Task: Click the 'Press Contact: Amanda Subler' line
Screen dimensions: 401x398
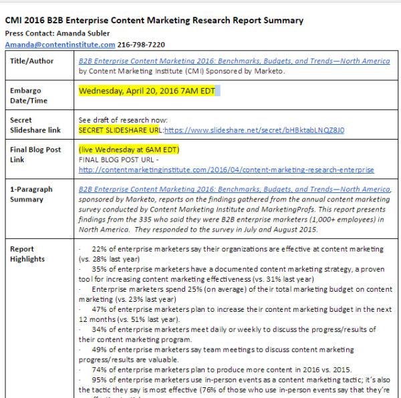Action: click(x=57, y=33)
